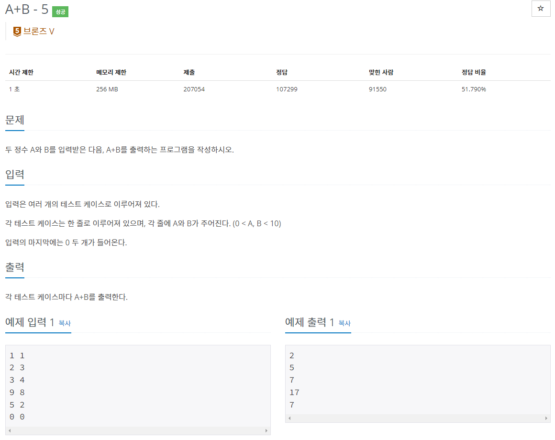
Task: Copy example input 1 via 복사 link
Action: [65, 323]
